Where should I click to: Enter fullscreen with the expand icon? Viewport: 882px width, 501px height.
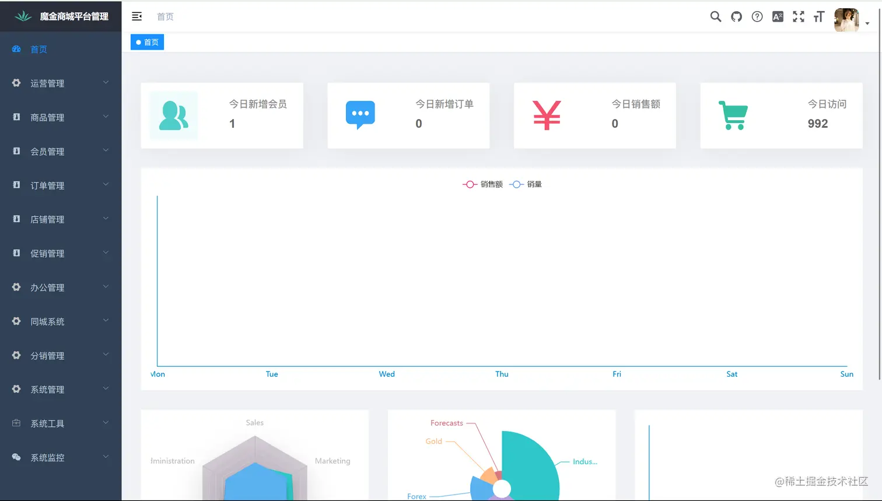[799, 16]
